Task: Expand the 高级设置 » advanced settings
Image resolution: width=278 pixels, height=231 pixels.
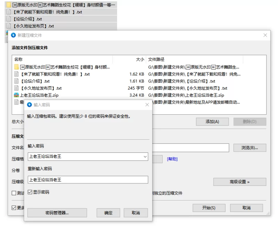Action: click(239, 182)
